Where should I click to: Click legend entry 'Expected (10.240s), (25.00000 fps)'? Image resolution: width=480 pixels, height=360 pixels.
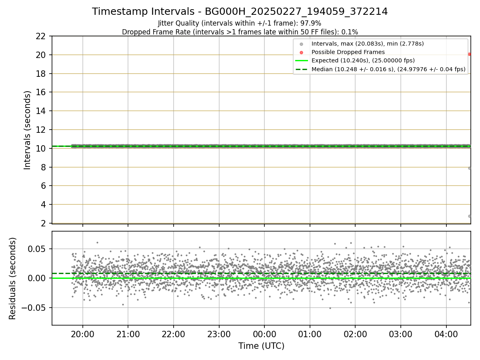point(363,60)
